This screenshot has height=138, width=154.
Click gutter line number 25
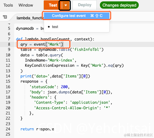[8, 134]
